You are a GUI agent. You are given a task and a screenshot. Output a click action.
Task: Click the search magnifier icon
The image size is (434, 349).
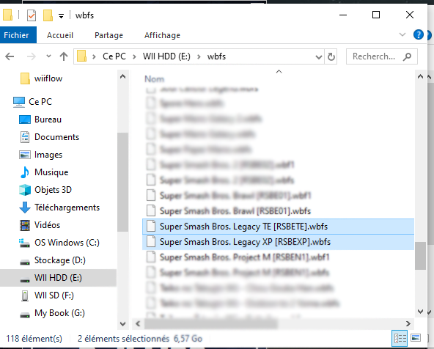[x=407, y=56]
